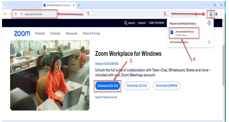Click the page vertical scrollbar
Screen dimensions: 229x122
223,66
